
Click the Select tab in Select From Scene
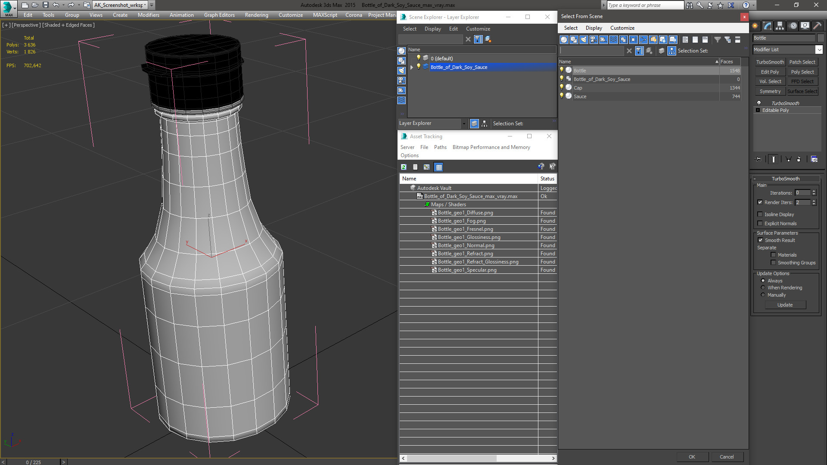click(570, 27)
